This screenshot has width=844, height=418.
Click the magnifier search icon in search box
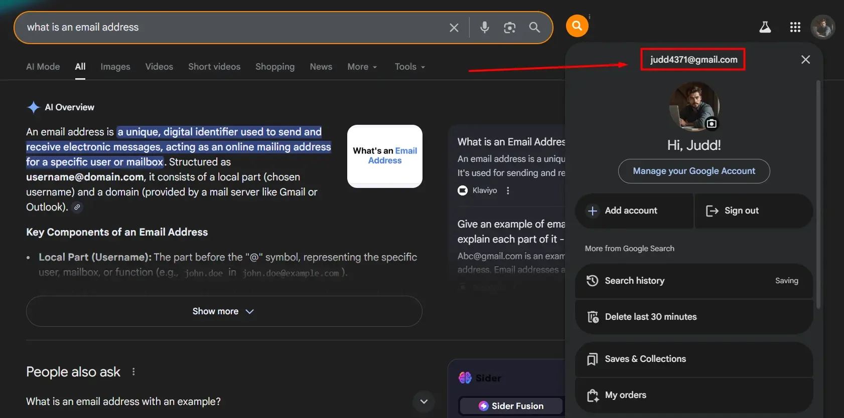[x=534, y=28]
